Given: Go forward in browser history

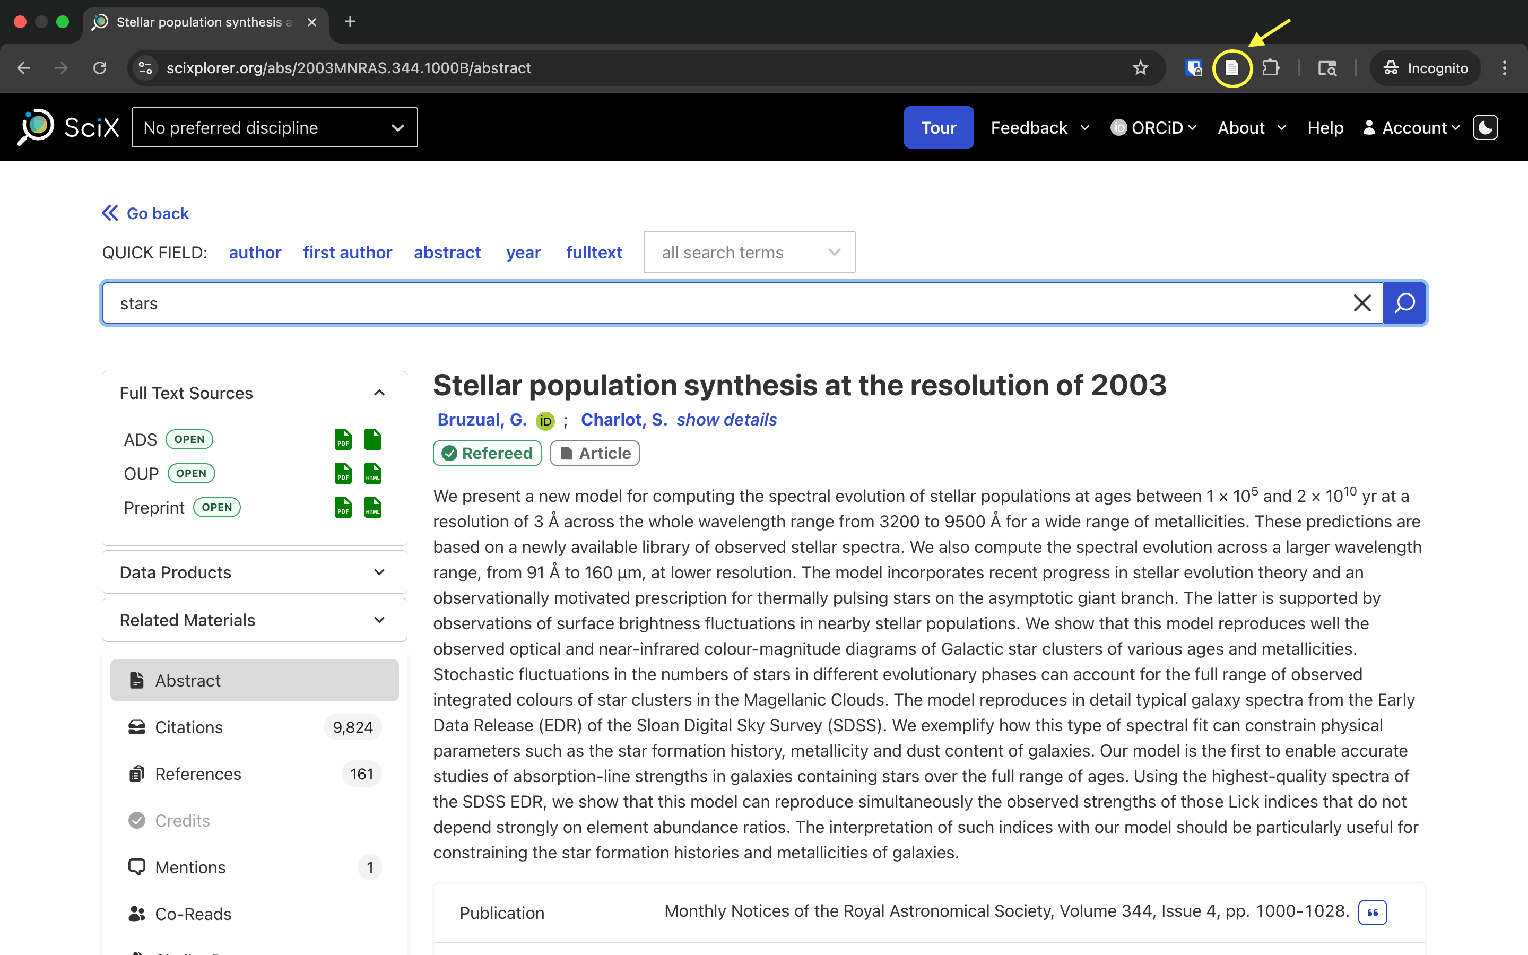Looking at the screenshot, I should click(x=61, y=67).
